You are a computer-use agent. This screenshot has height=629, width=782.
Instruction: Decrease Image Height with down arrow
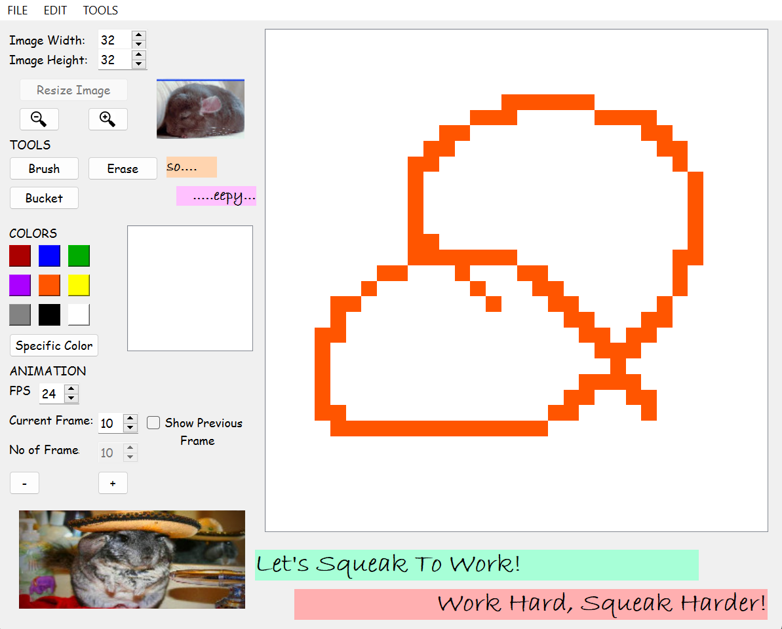[138, 64]
